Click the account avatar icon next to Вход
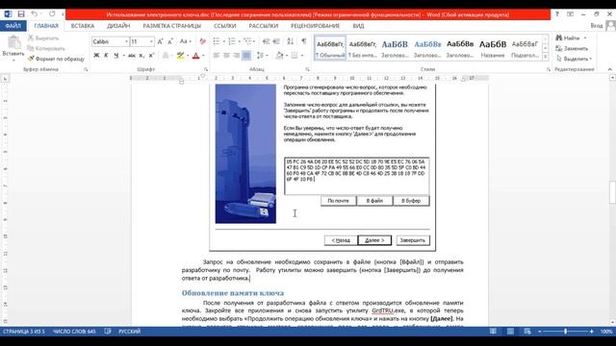This screenshot has width=616, height=346. [x=610, y=26]
